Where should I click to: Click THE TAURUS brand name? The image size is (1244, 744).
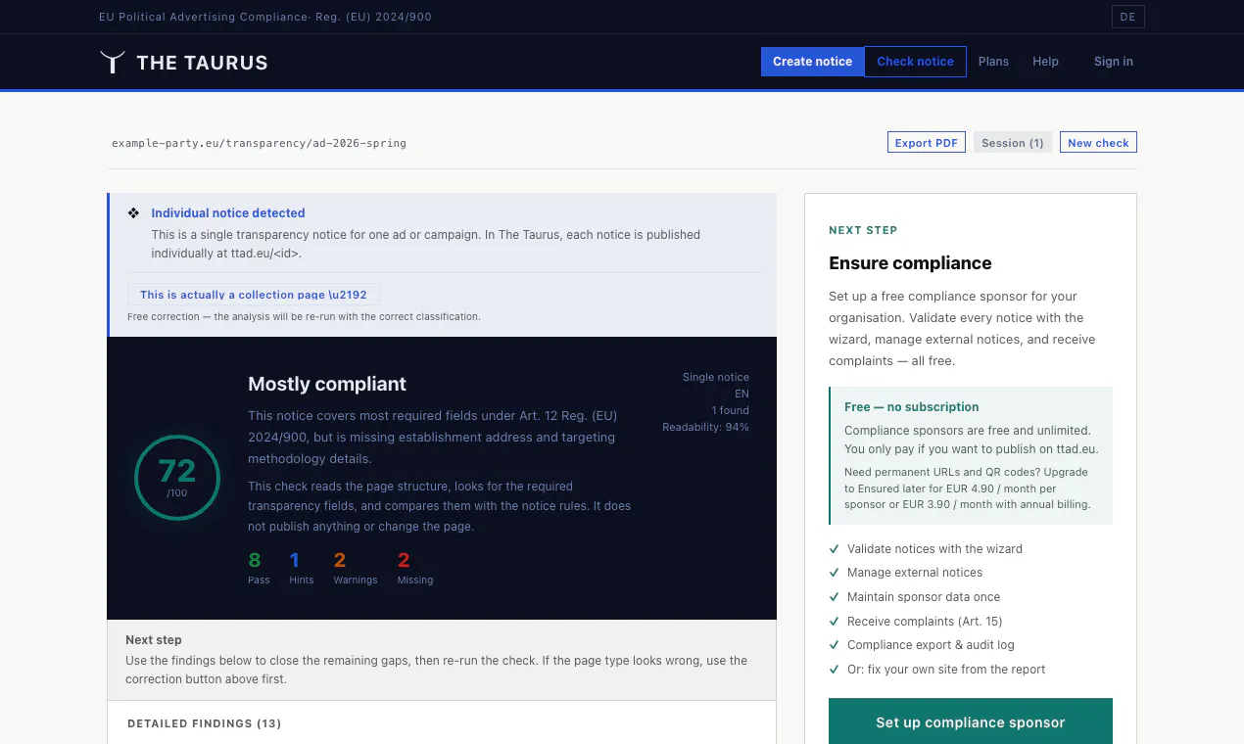tap(202, 63)
